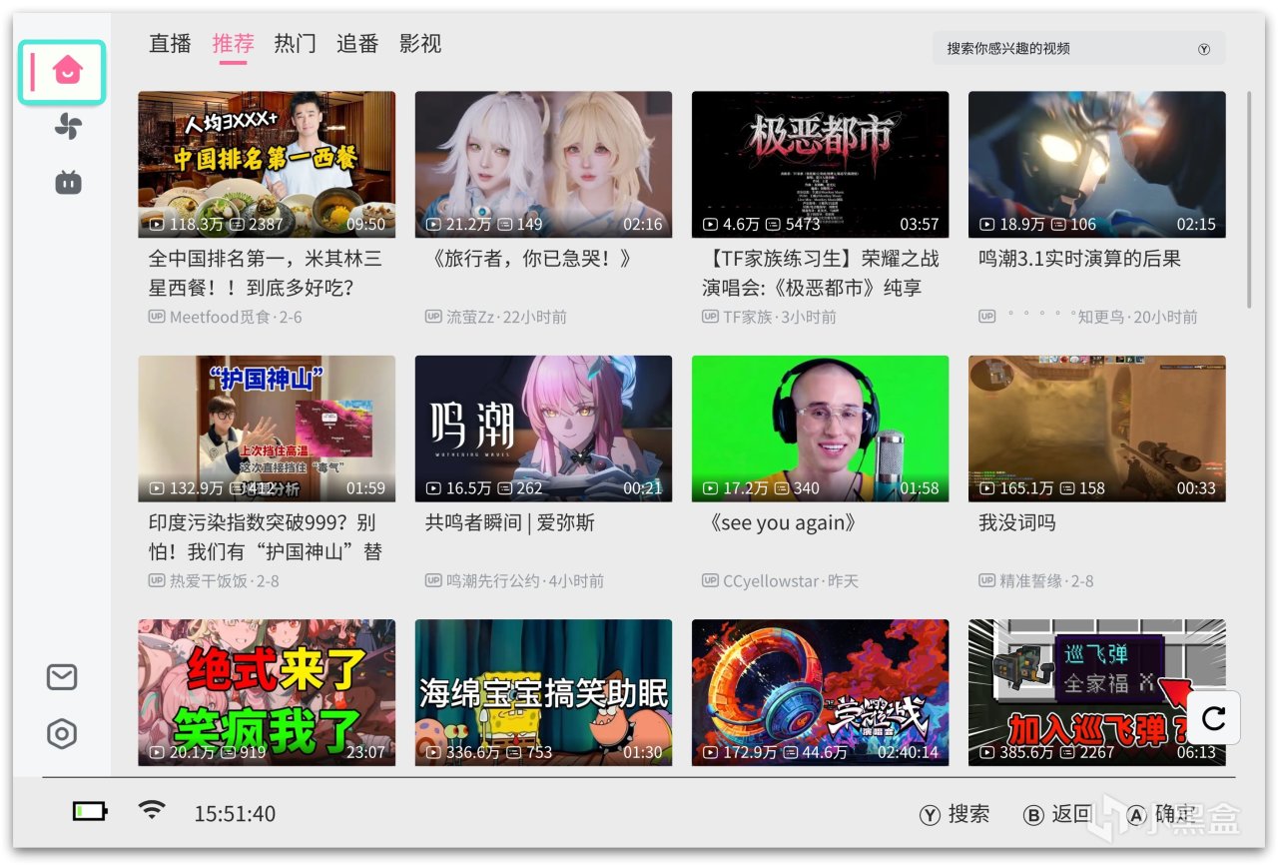Screen dimensions: 1278x865
Task: Click the B button icon beside 返回
Action: [x=1034, y=815]
